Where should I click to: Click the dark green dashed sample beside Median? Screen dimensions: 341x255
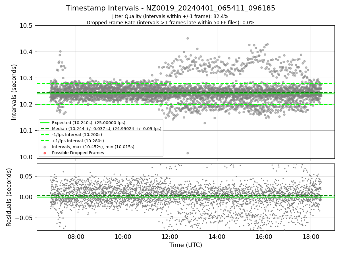coord(45,129)
